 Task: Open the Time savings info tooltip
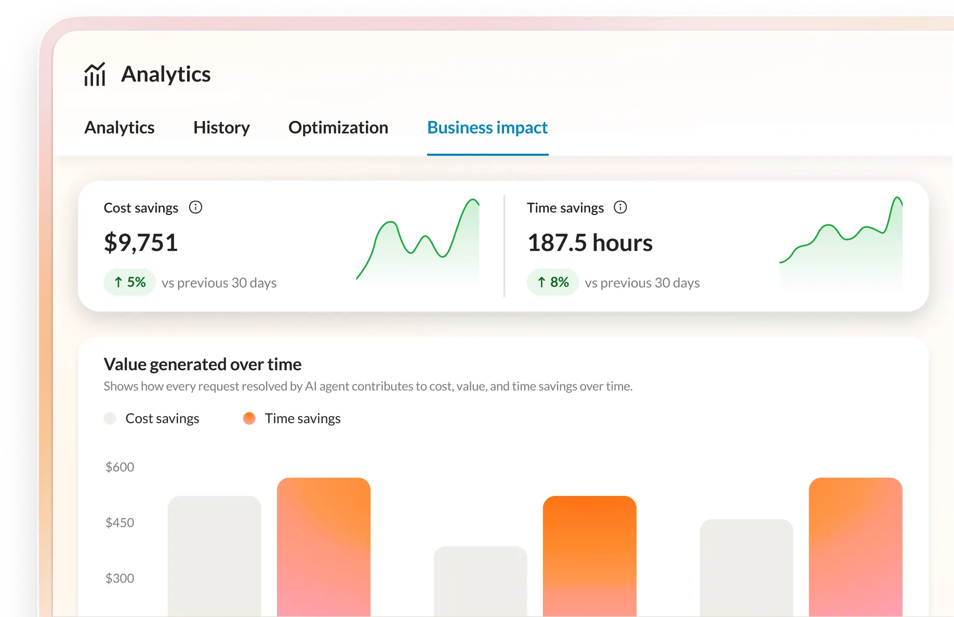620,207
